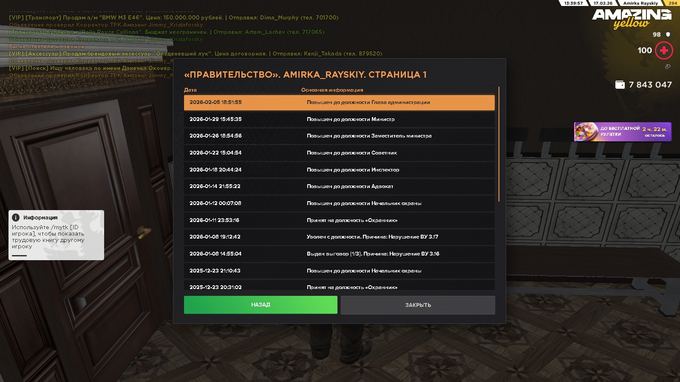Select the Инспектор promotion record
This screenshot has height=382, width=680.
pos(339,170)
